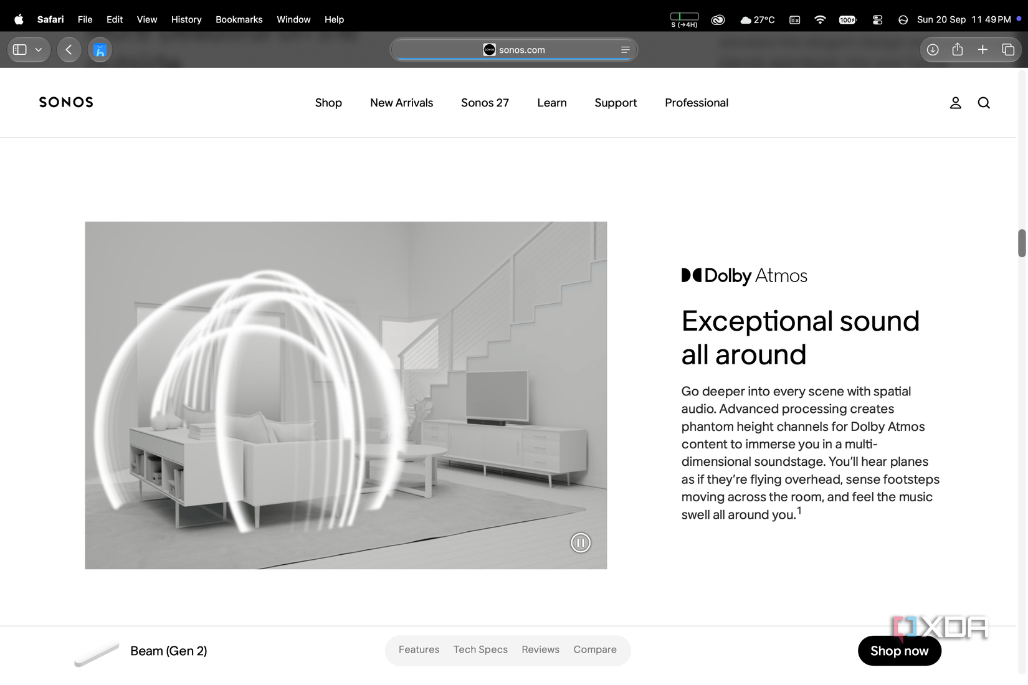Image resolution: width=1028 pixels, height=685 pixels.
Task: Click the Dolby Atmos room video
Action: (x=346, y=395)
